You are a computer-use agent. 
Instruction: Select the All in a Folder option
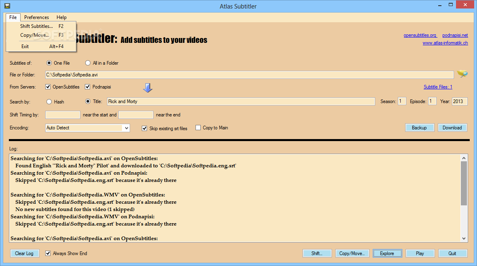point(88,63)
